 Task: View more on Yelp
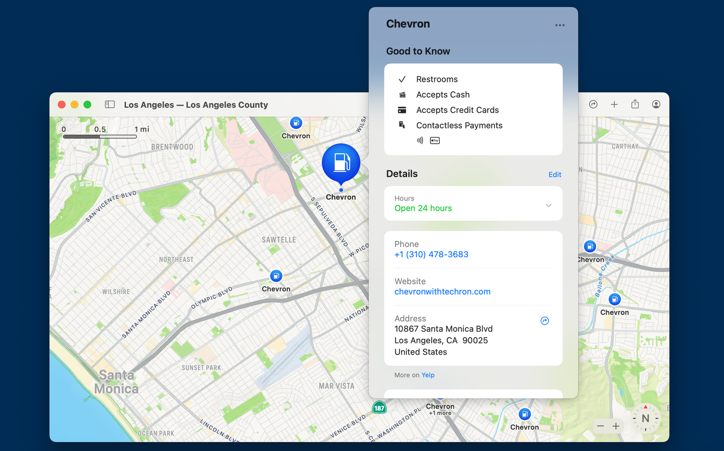(428, 375)
